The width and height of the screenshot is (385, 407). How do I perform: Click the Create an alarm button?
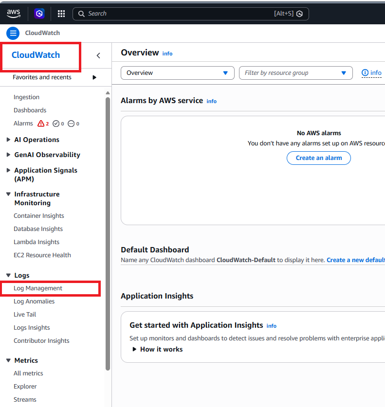tap(318, 158)
